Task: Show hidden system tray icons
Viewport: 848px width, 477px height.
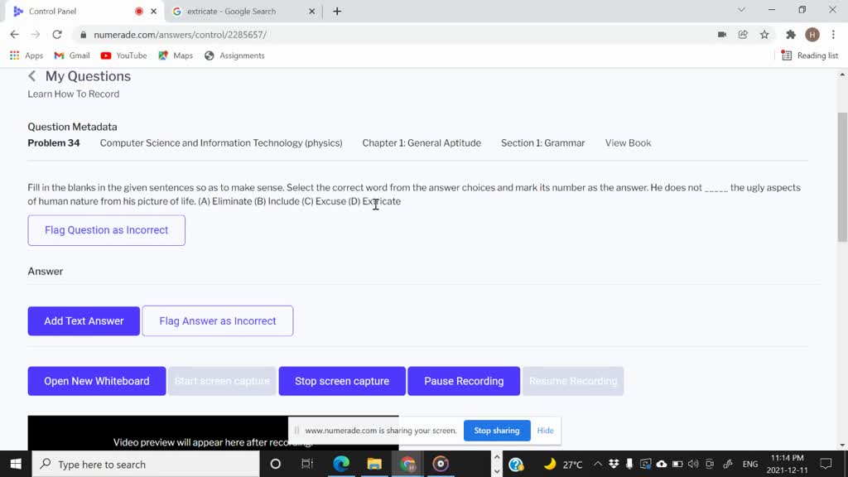Action: click(598, 464)
